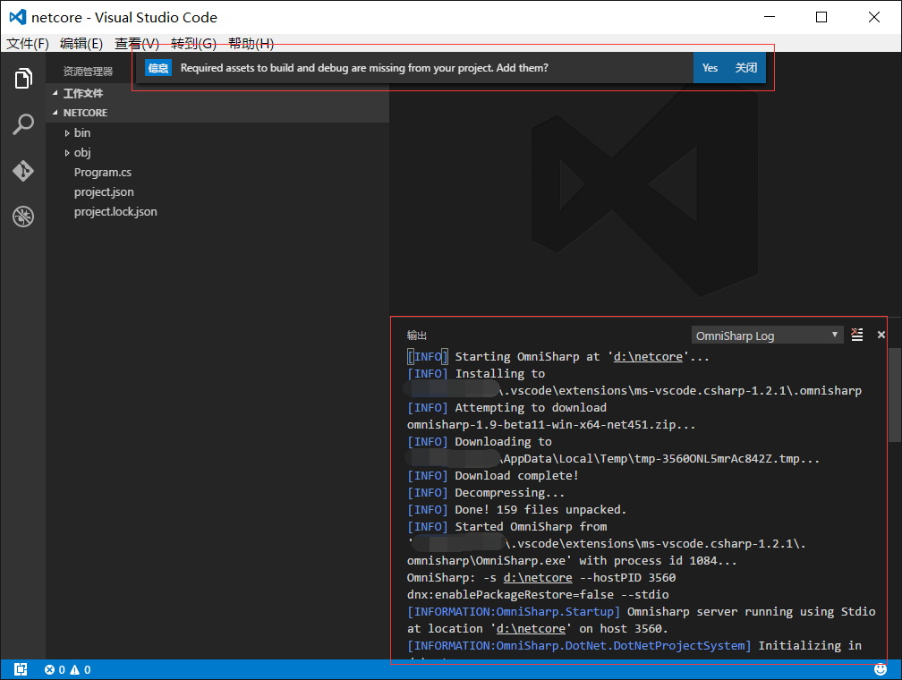Click 关闭 to dismiss the notification
Screen dimensions: 902x680
point(746,68)
